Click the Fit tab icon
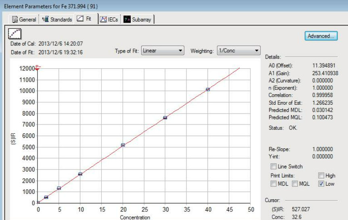348x220 pixels. pyautogui.click(x=80, y=19)
